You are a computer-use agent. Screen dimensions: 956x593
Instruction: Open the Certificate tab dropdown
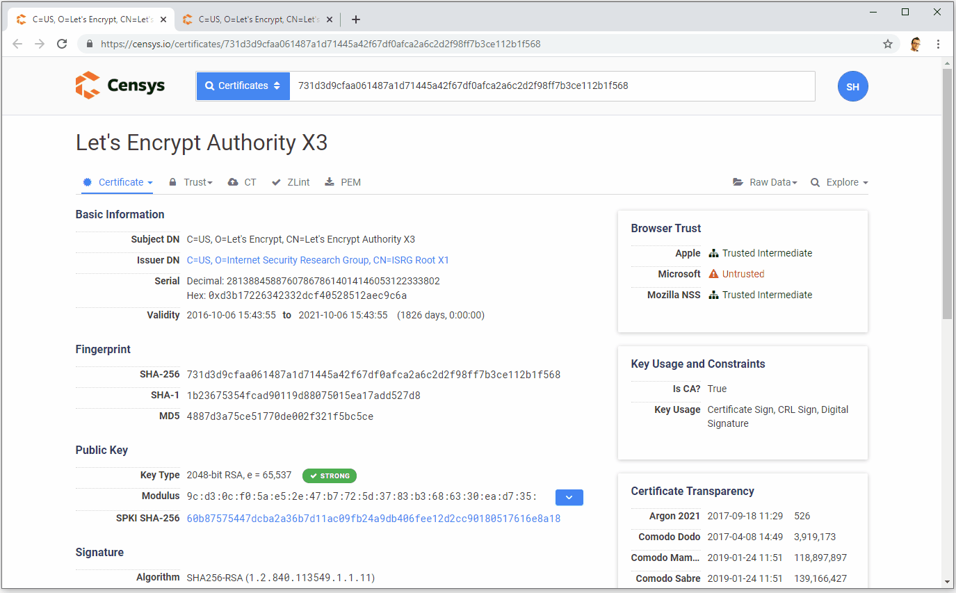click(118, 182)
